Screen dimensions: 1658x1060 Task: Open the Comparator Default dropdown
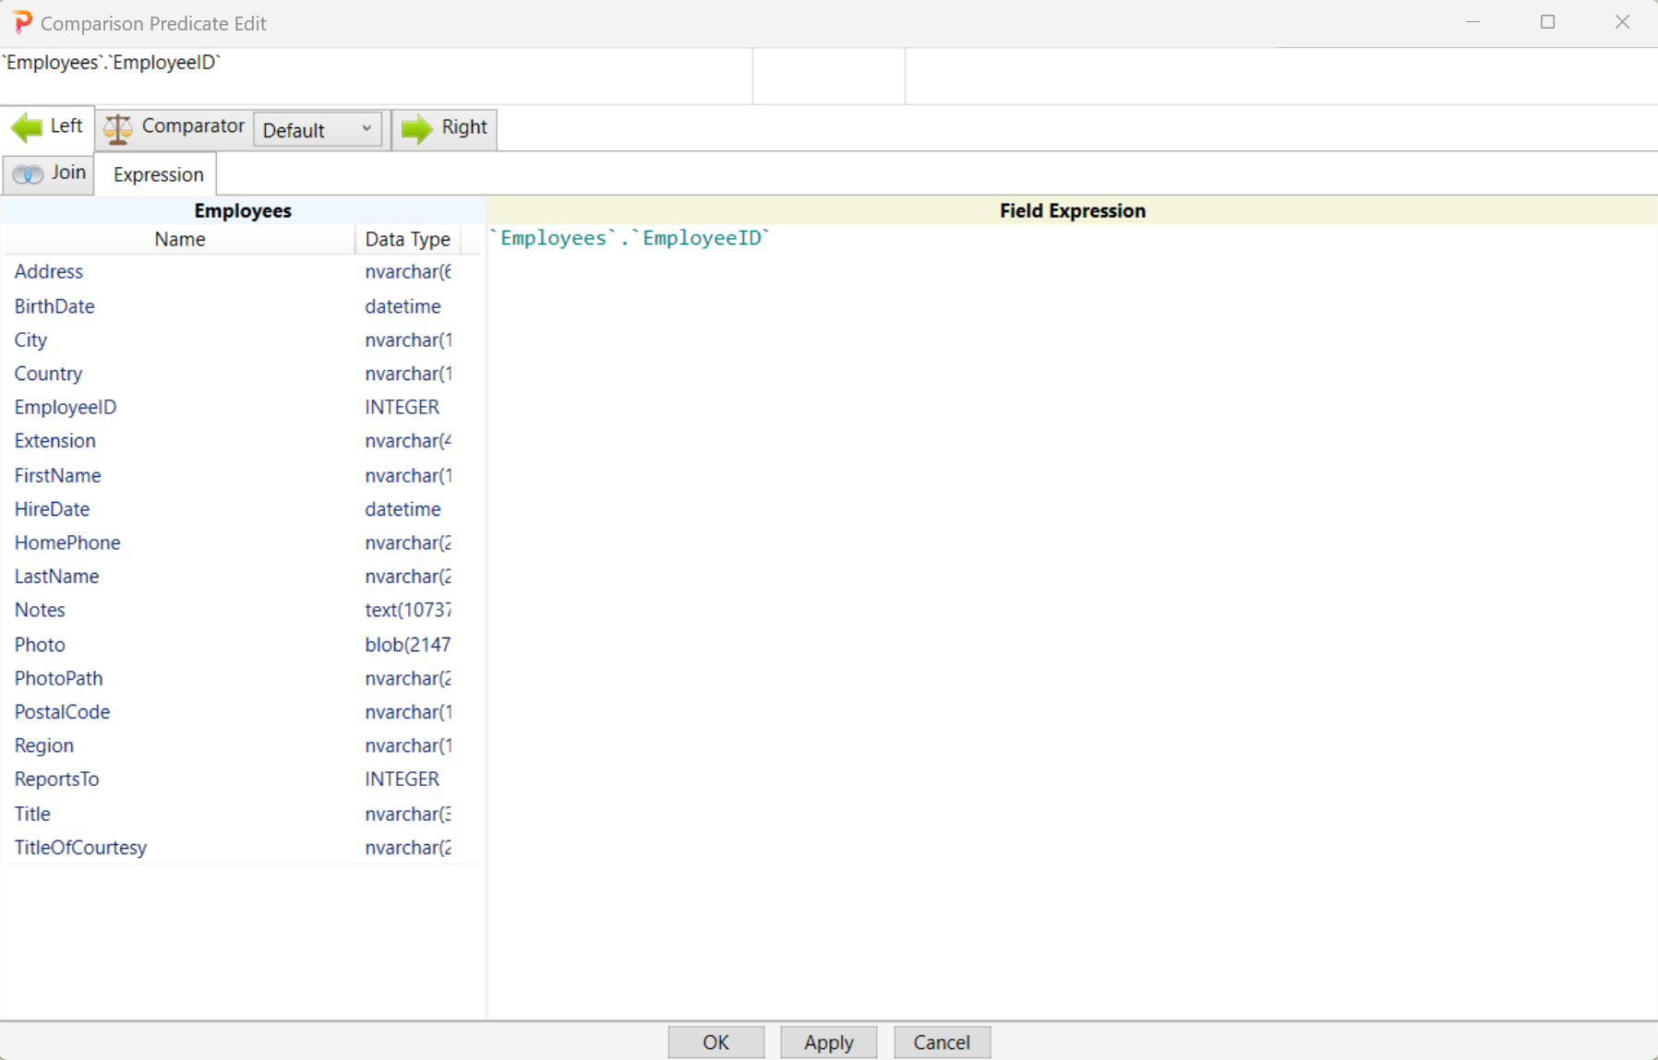[317, 129]
